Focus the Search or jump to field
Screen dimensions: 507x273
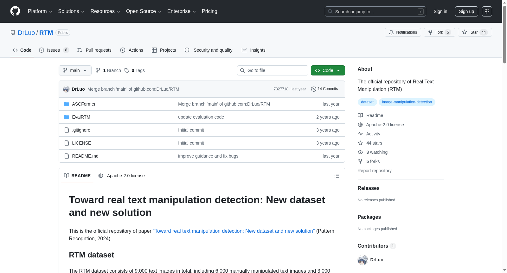point(375,11)
